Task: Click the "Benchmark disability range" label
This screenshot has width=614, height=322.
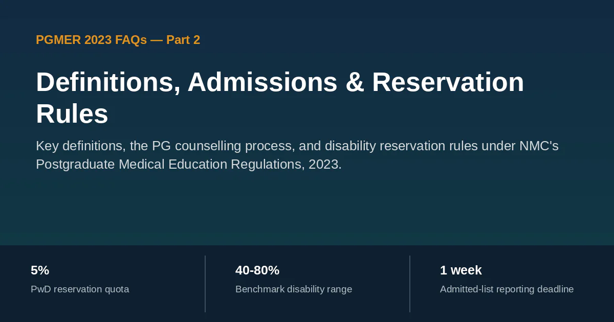Action: tap(294, 289)
